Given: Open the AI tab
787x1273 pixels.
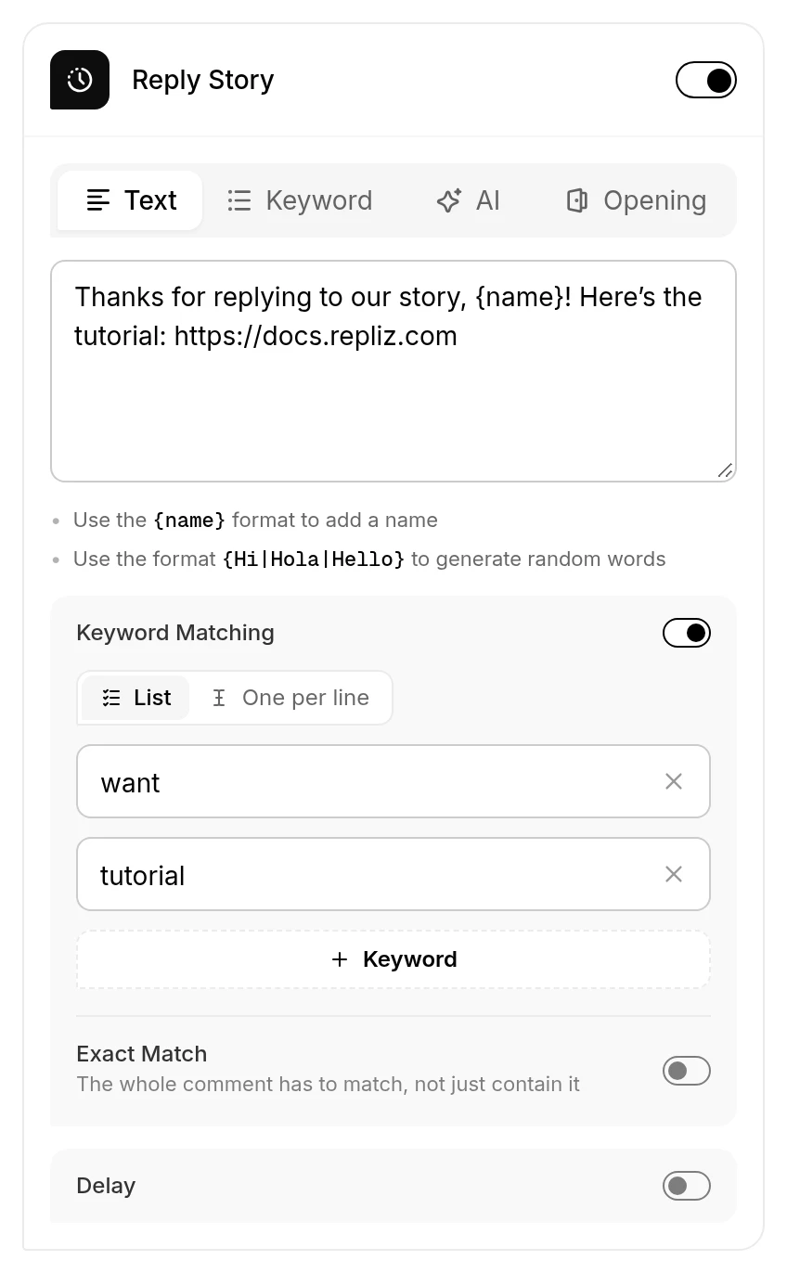Looking at the screenshot, I should click(468, 200).
